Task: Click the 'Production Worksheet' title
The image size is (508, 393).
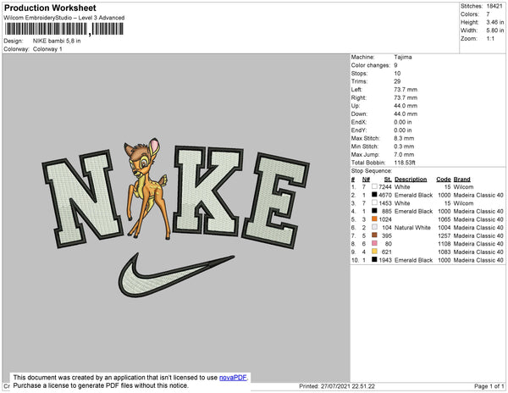Action: pyautogui.click(x=50, y=8)
